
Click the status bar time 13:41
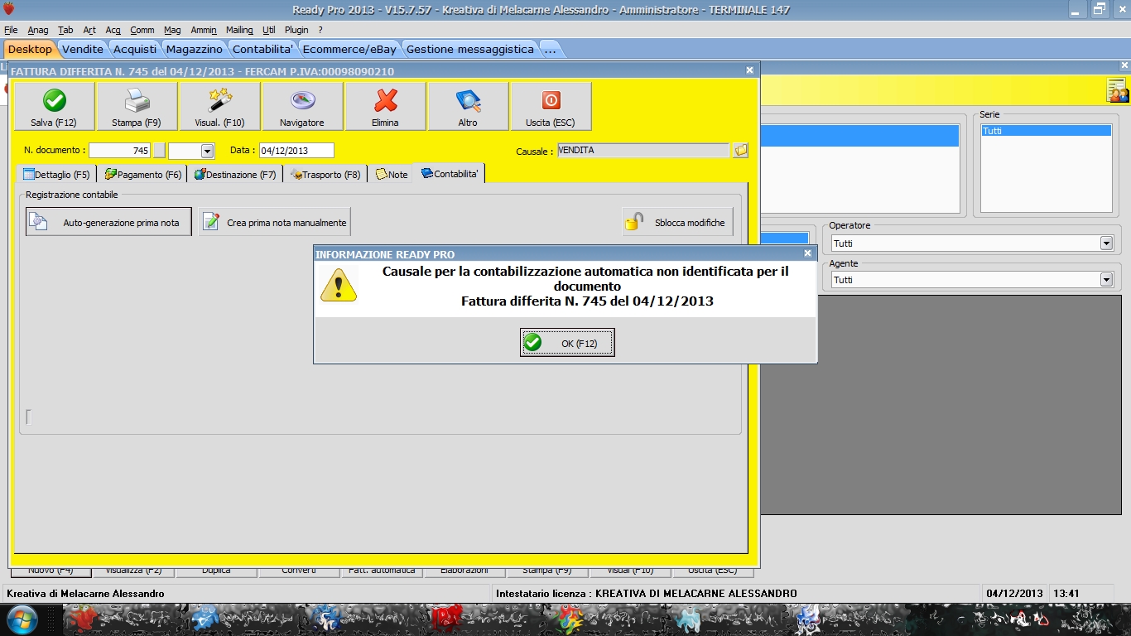tap(1066, 593)
